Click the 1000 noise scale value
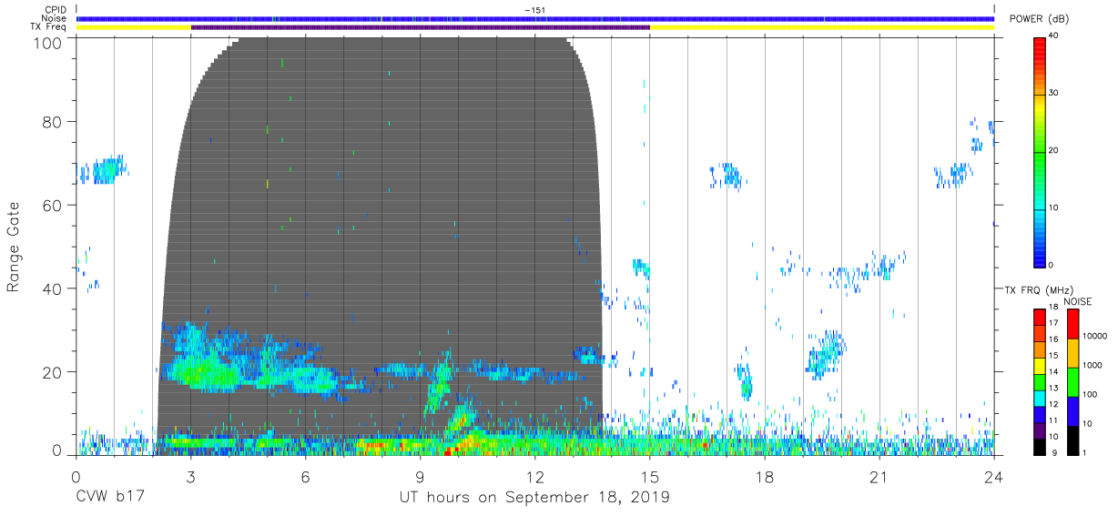This screenshot has width=1118, height=516. (1093, 365)
